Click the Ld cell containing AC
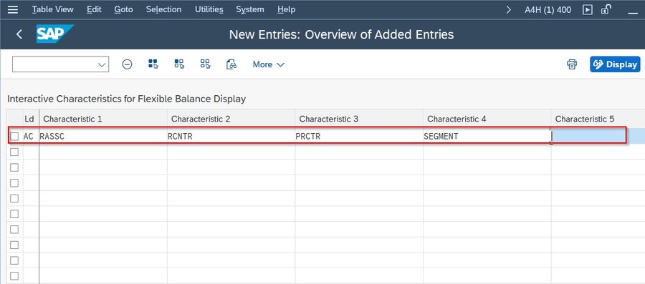This screenshot has height=284, width=645. pyautogui.click(x=30, y=136)
